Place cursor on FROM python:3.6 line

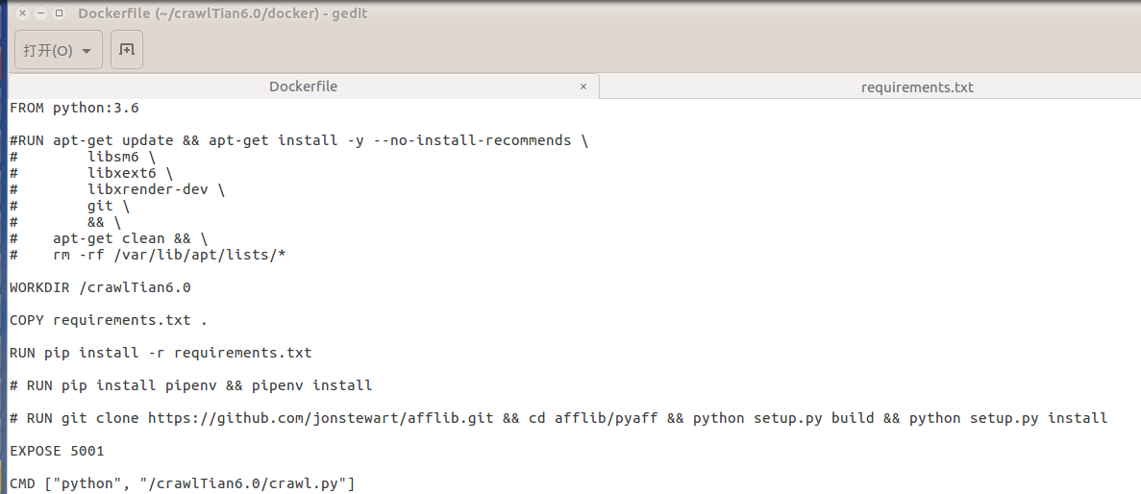click(x=74, y=108)
